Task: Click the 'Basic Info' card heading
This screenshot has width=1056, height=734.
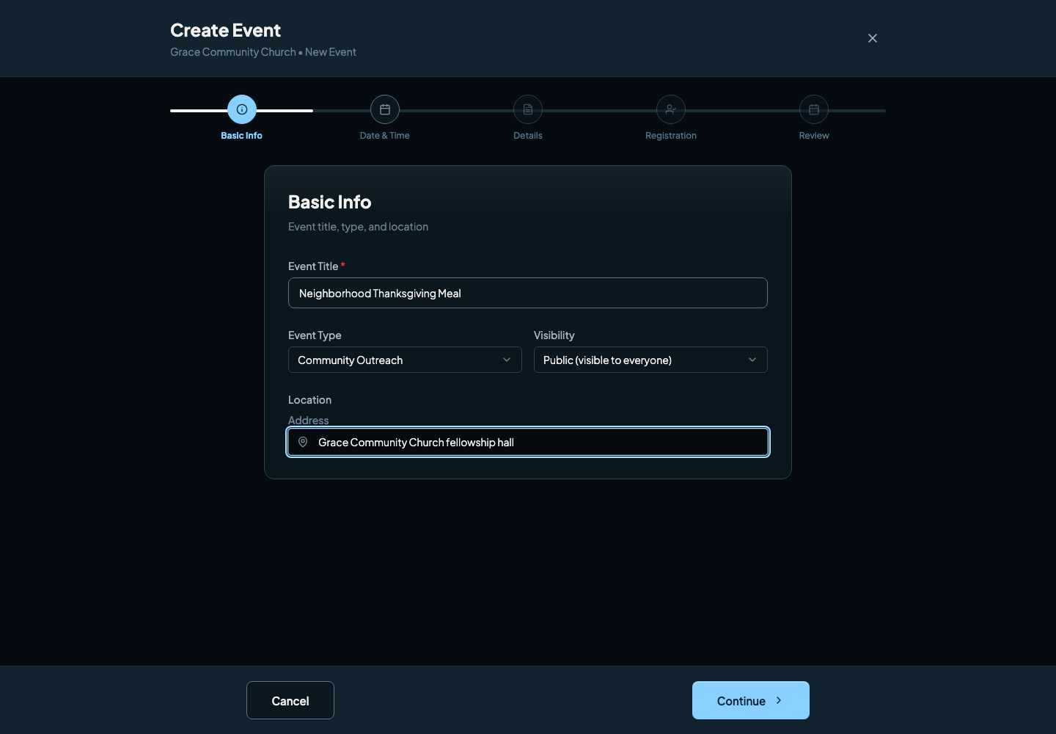Action: [329, 202]
